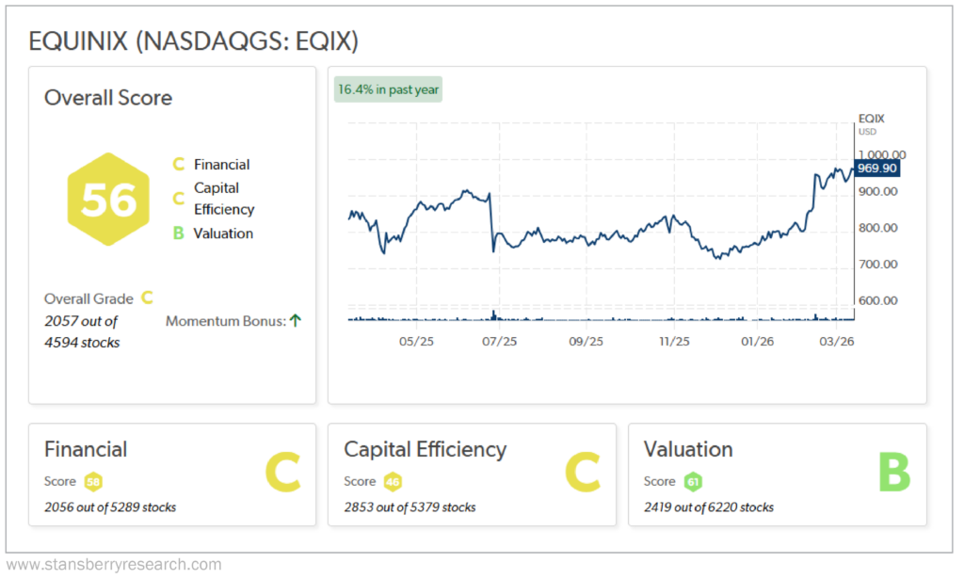The width and height of the screenshot is (964, 579).
Task: Click the large C grade in Financial card
Action: [x=281, y=474]
